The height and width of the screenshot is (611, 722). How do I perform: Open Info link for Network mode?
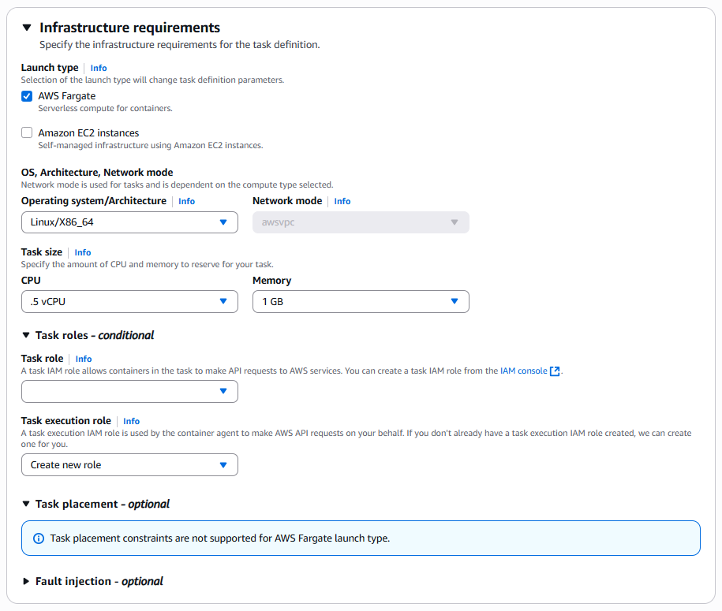tap(342, 202)
